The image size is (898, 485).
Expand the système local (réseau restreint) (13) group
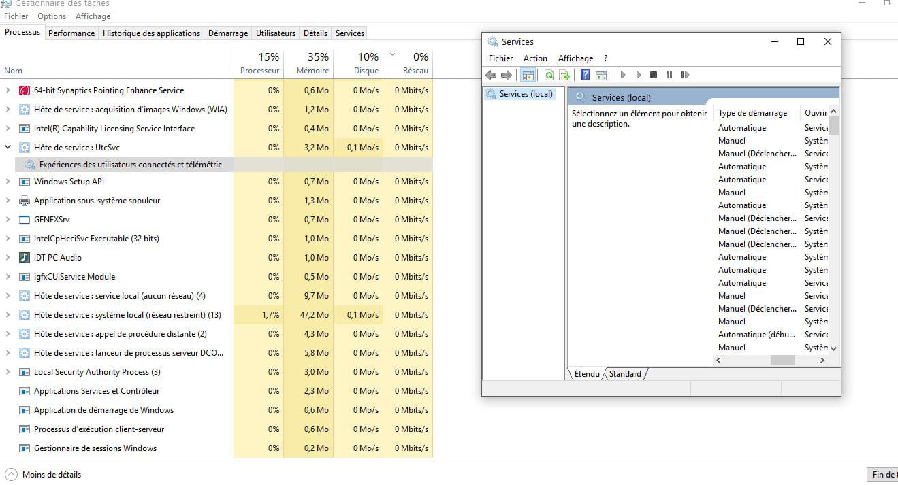[x=8, y=315]
